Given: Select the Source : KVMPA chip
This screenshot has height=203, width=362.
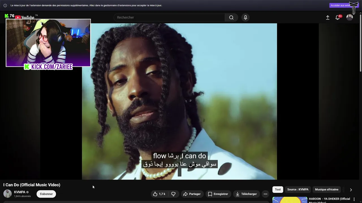Looking at the screenshot, I should tap(298, 189).
